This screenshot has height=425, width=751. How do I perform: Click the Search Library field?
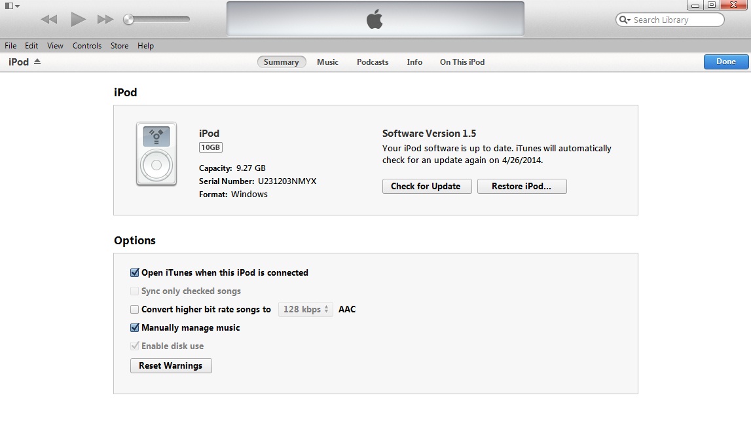[x=670, y=20]
